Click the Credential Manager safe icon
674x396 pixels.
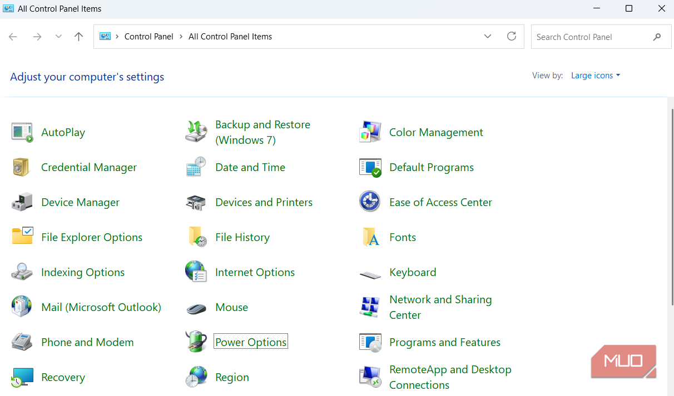21,167
